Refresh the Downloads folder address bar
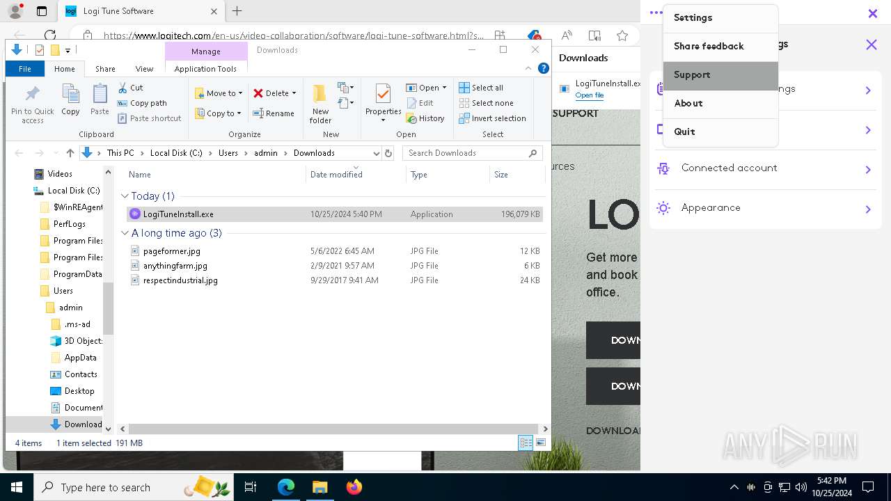Screen dimensions: 891x501 pos(388,153)
